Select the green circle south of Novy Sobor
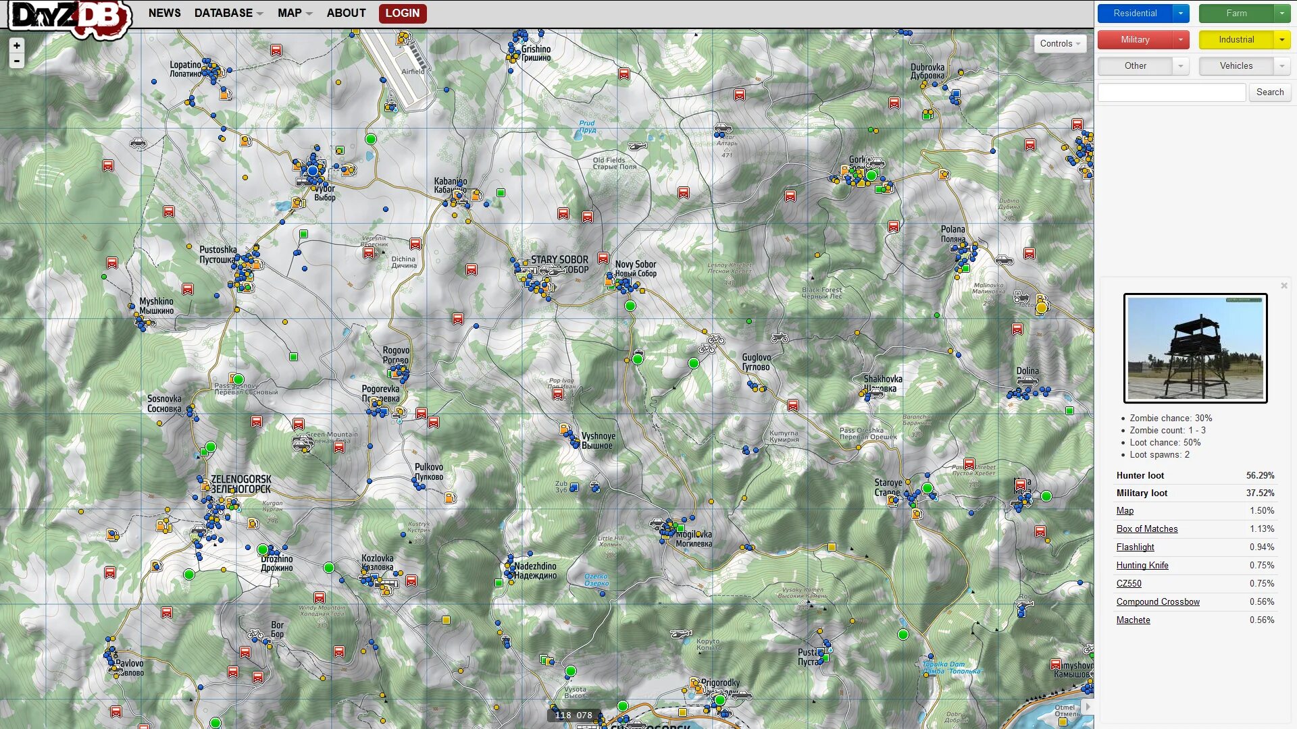This screenshot has width=1297, height=729. [630, 306]
